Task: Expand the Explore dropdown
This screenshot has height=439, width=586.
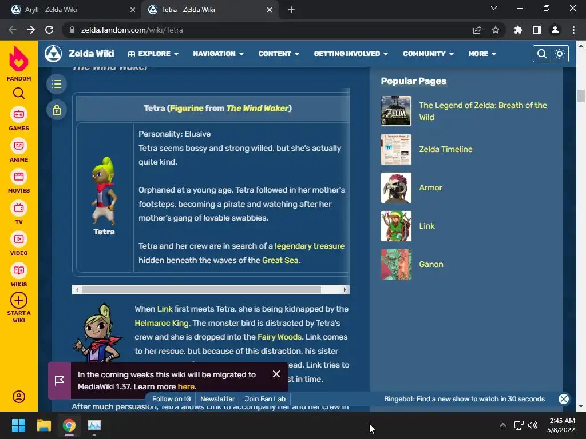Action: coord(153,54)
